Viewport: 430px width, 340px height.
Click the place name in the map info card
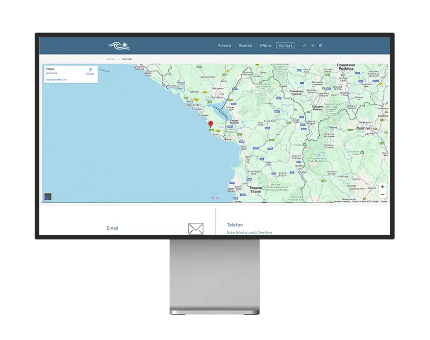(50, 69)
